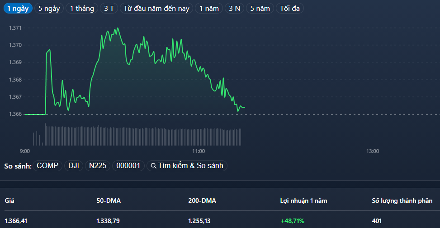Click the "200-DMA" column header
This screenshot has width=440, height=228.
tap(202, 201)
